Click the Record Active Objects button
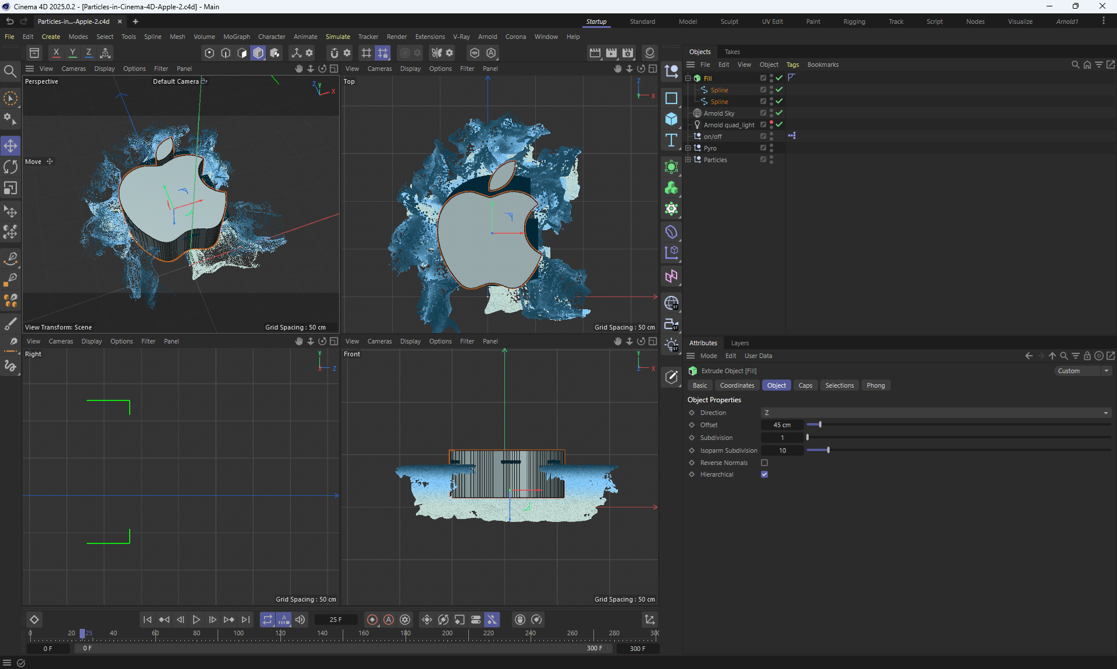The height and width of the screenshot is (669, 1117). [x=372, y=620]
